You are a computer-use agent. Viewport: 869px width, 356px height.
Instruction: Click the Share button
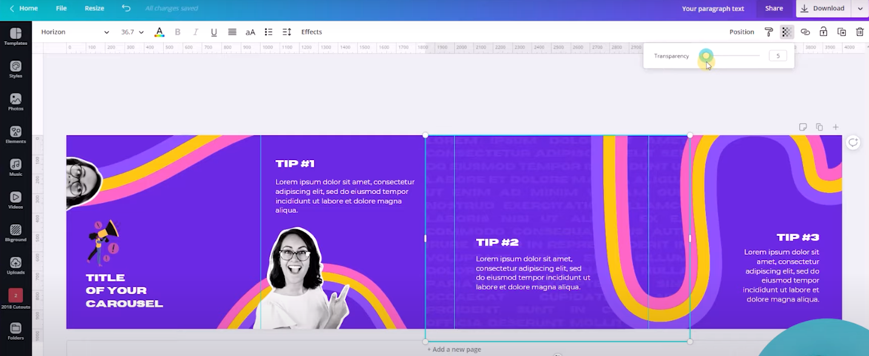click(x=774, y=8)
